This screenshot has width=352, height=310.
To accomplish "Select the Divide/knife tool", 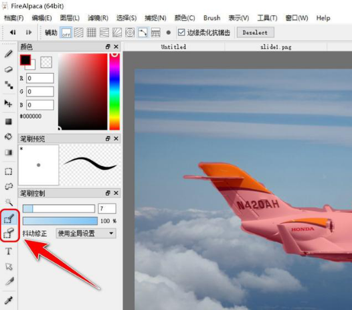I will pos(9,281).
